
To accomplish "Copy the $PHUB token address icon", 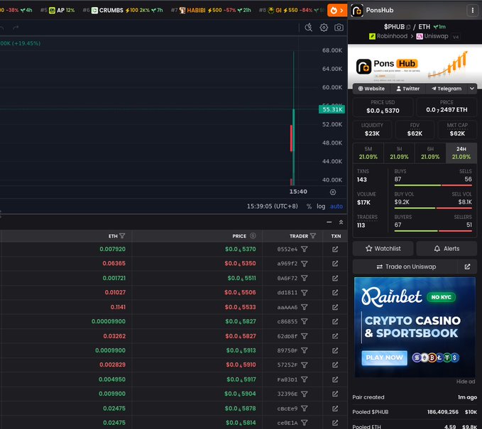I will (408, 27).
